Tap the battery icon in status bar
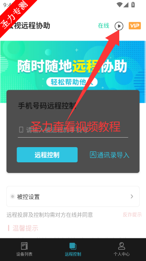The image size is (146, 261). click(x=133, y=5)
